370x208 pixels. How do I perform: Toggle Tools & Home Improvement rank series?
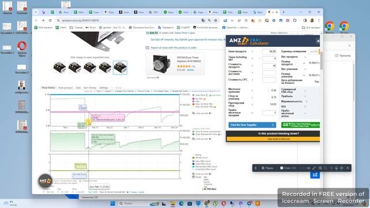206,131
